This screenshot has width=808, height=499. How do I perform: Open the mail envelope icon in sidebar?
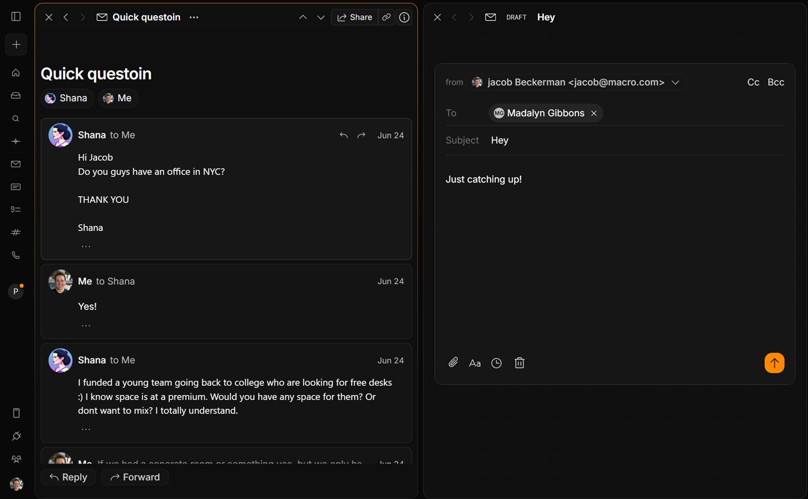pos(16,164)
